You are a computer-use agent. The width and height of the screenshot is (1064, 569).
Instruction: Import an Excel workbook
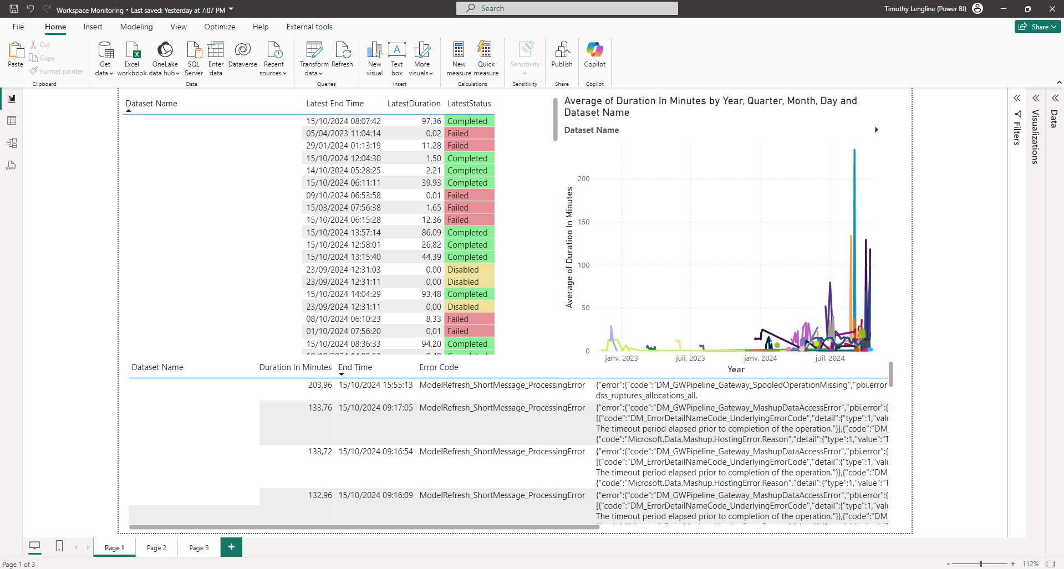pos(132,58)
